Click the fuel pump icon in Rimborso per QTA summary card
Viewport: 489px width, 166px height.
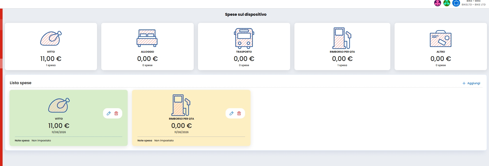click(342, 38)
